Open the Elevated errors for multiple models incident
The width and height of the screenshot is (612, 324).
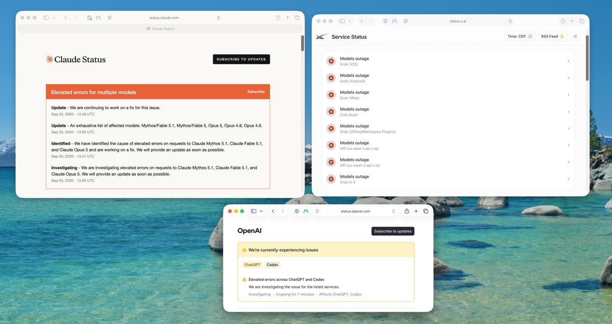click(94, 92)
